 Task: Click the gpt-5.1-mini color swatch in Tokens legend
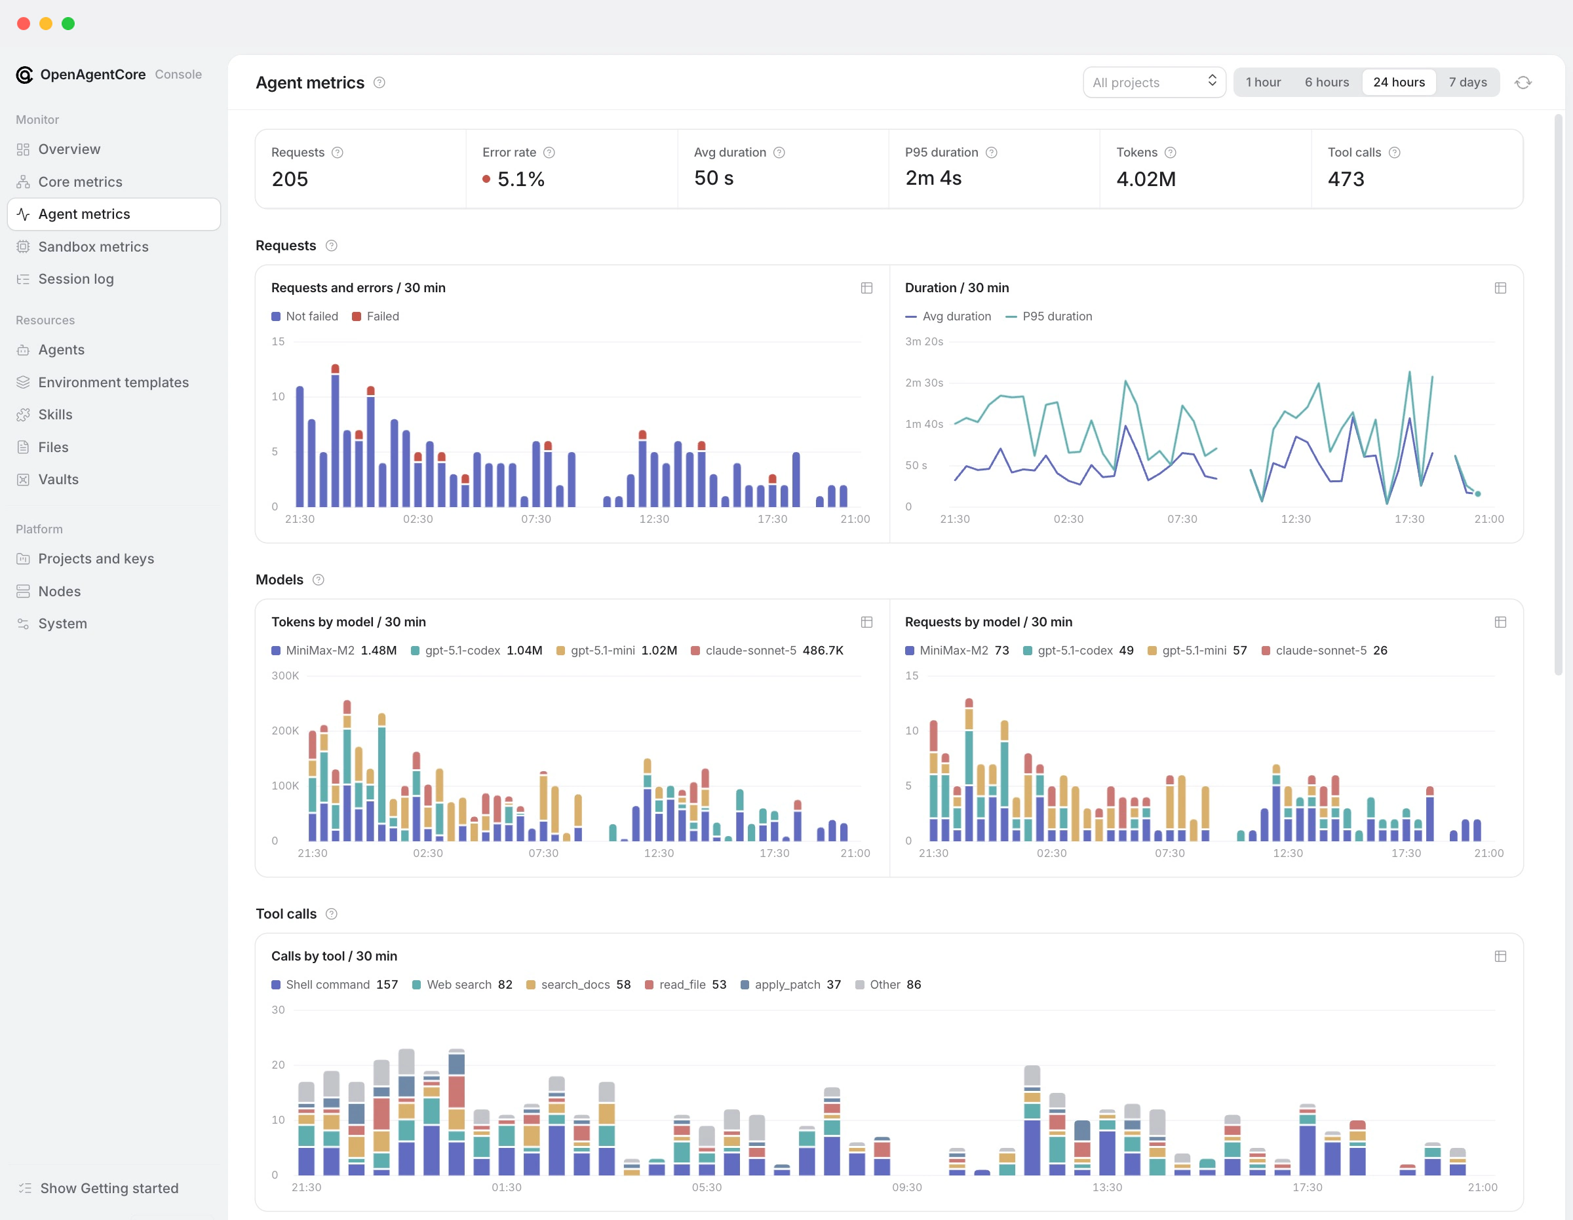point(560,651)
